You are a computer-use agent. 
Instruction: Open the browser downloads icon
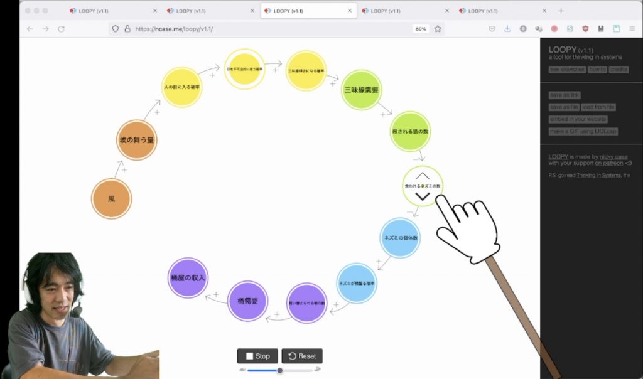click(507, 29)
